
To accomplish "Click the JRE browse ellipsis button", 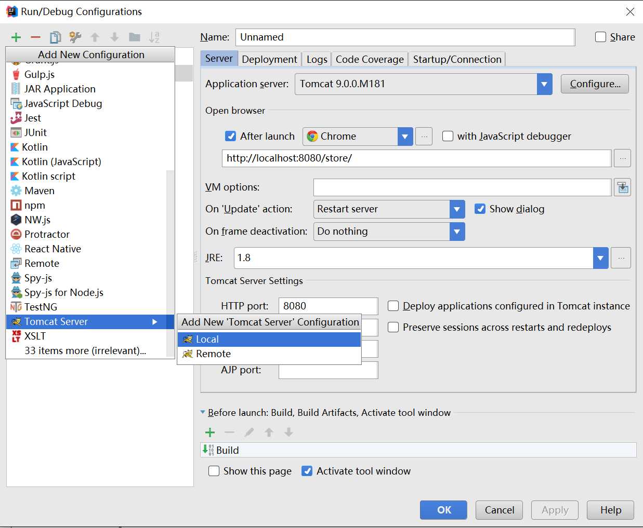I will pyautogui.click(x=621, y=258).
